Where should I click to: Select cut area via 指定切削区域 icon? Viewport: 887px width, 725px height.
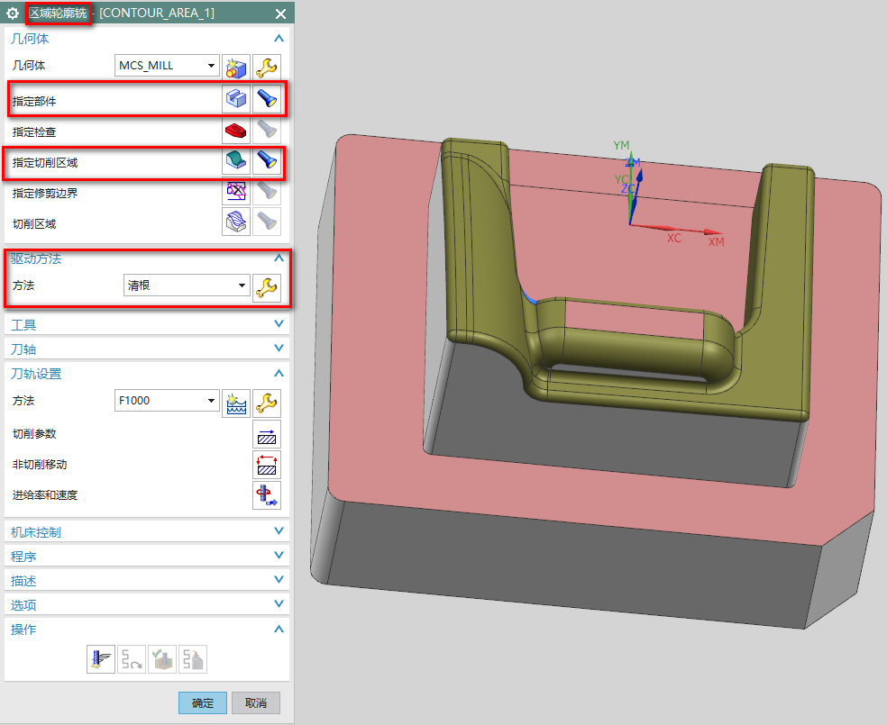(x=236, y=161)
